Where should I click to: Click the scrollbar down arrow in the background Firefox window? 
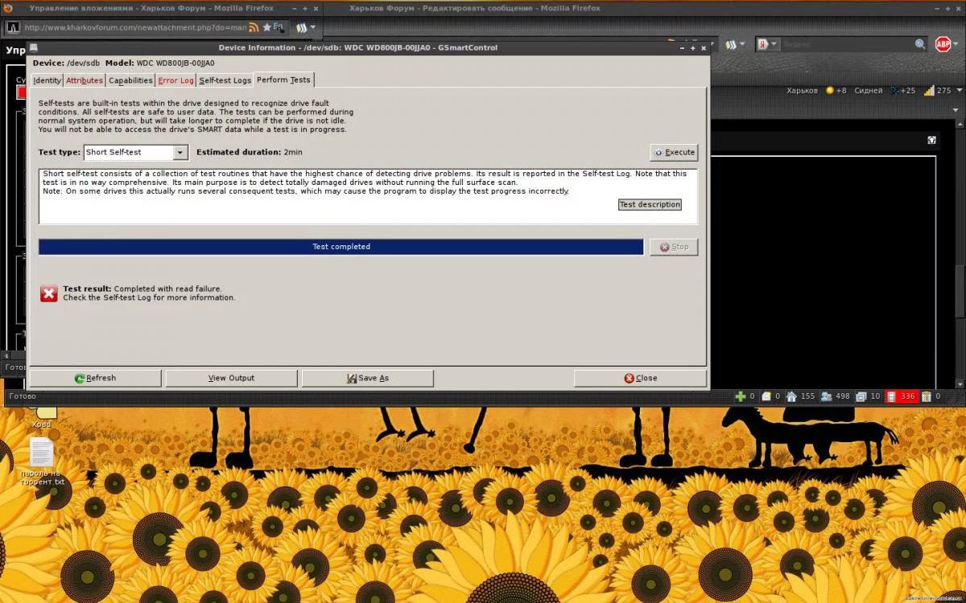click(959, 384)
